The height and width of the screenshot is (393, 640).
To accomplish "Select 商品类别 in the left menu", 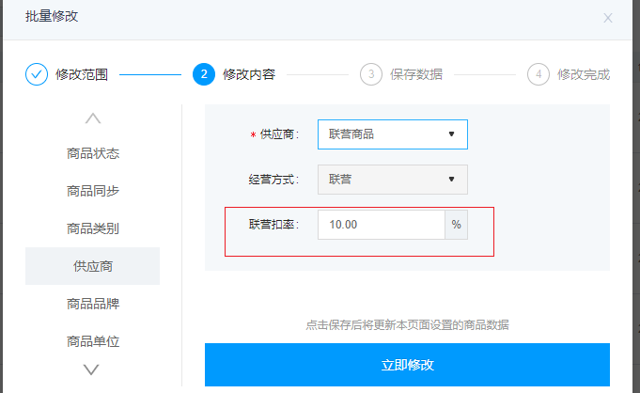I will pyautogui.click(x=93, y=228).
